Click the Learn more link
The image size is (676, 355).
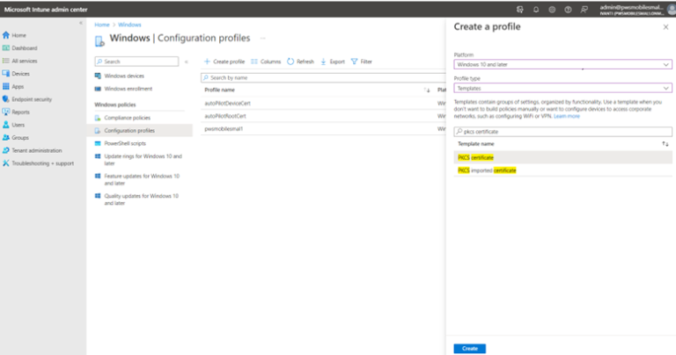pos(567,116)
